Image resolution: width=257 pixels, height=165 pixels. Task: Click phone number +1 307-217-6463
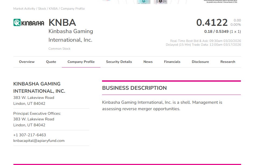coord(30,135)
